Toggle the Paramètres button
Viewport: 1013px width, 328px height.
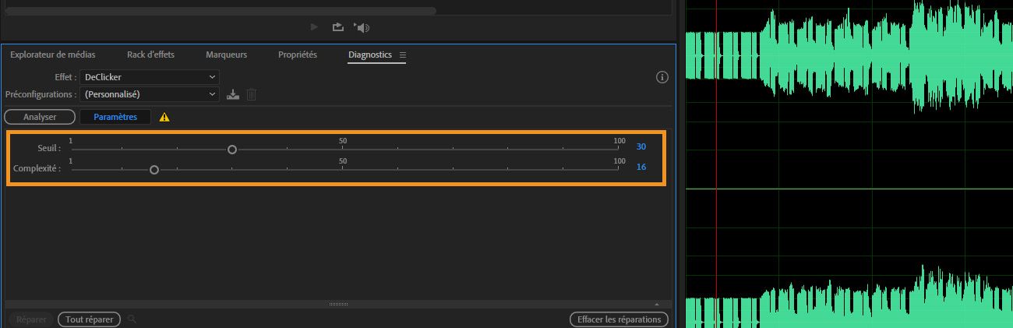(115, 117)
